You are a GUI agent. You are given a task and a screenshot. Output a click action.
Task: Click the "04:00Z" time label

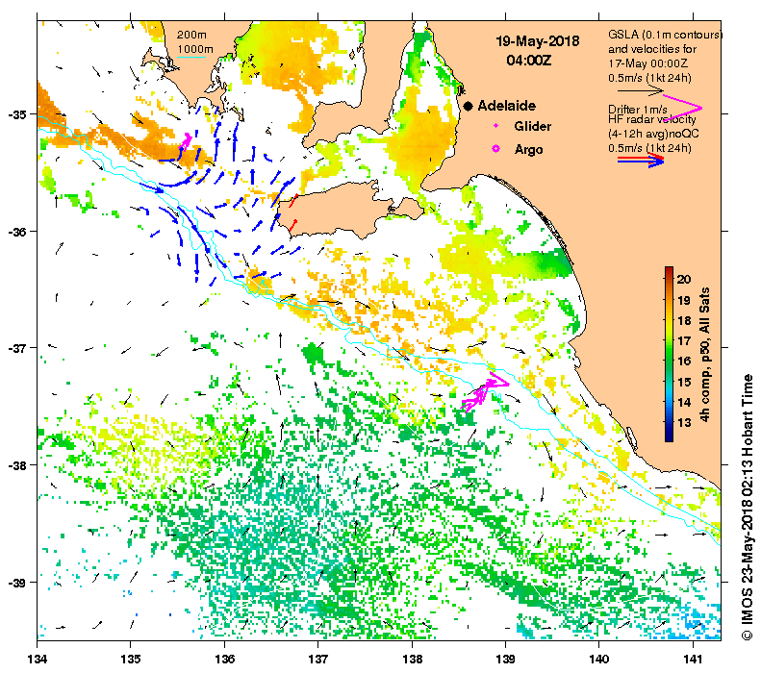[x=529, y=61]
